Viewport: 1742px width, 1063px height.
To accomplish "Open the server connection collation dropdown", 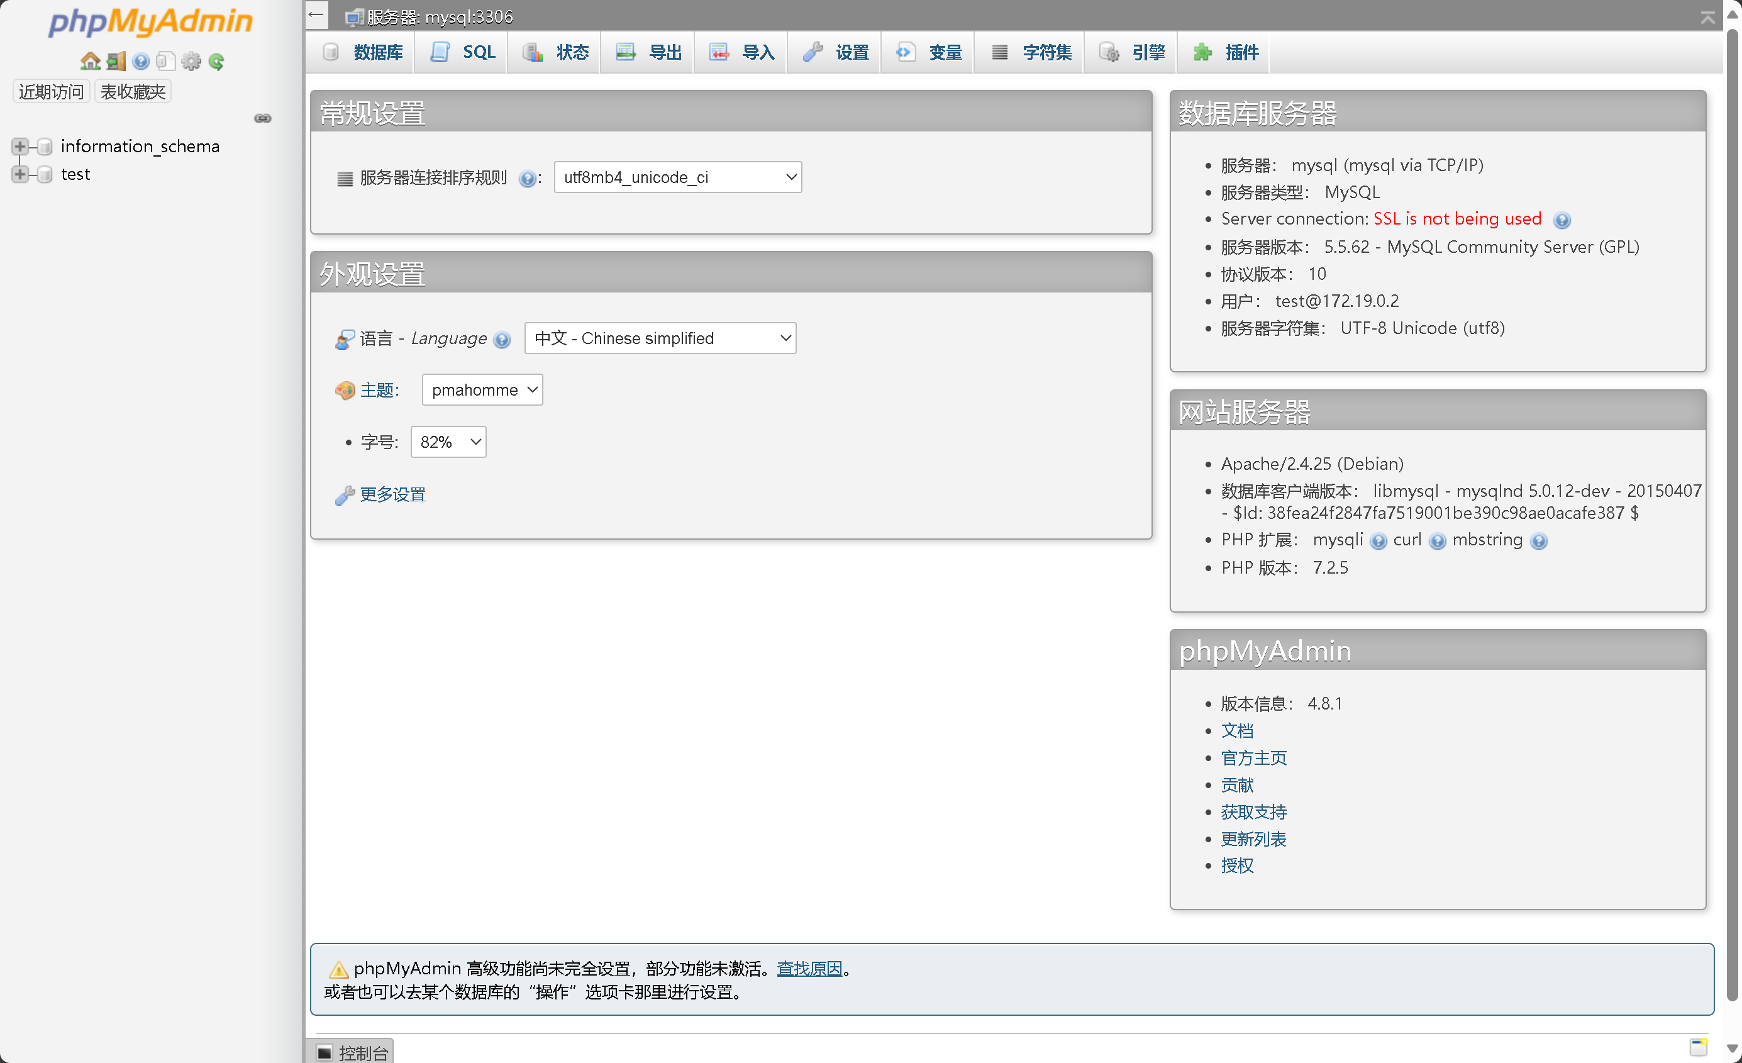I will pyautogui.click(x=677, y=177).
